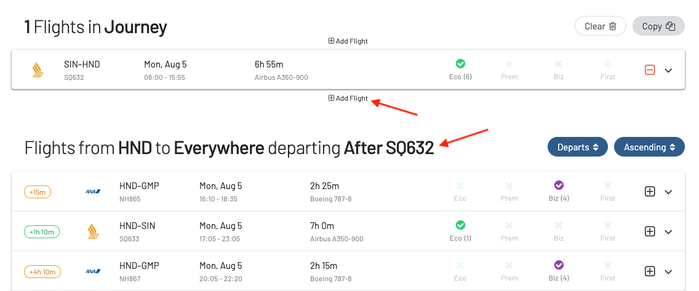Click Add Flight link below SQ632

[x=348, y=98]
